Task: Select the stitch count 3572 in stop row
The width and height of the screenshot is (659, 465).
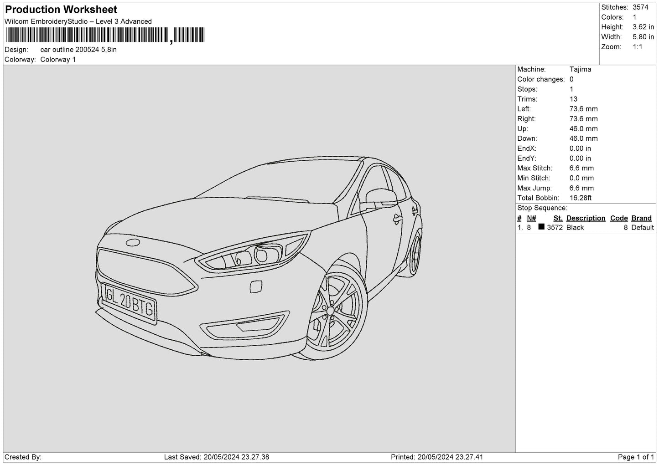Action: tap(555, 228)
